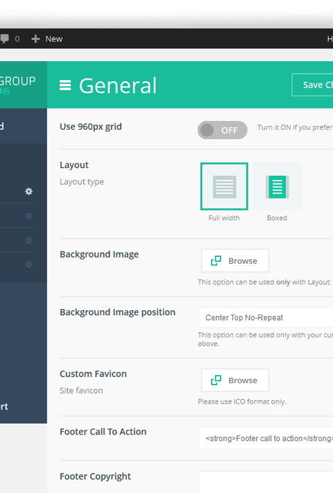
Task: Click the first gear icon in sidebar
Action: pos(29,191)
